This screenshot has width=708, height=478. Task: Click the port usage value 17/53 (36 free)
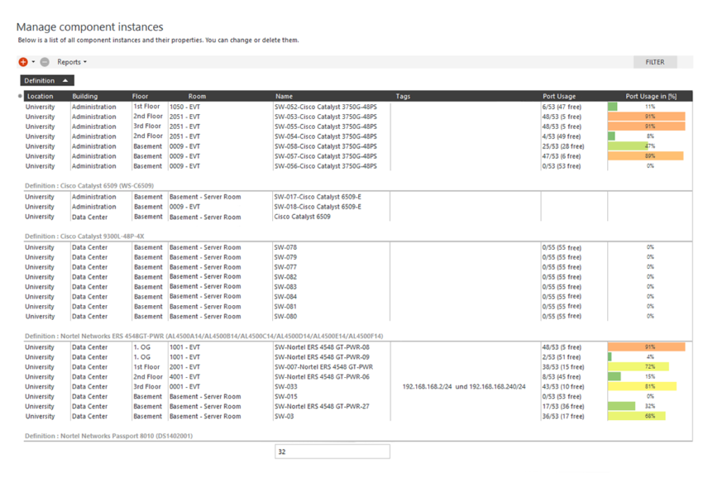pyautogui.click(x=563, y=406)
